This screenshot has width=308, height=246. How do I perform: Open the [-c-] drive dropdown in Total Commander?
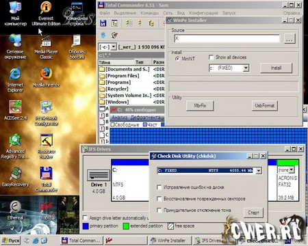pos(114,47)
